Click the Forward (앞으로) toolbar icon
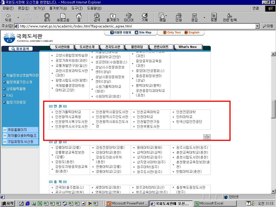This screenshot has height=207, width=276. pos(28,18)
